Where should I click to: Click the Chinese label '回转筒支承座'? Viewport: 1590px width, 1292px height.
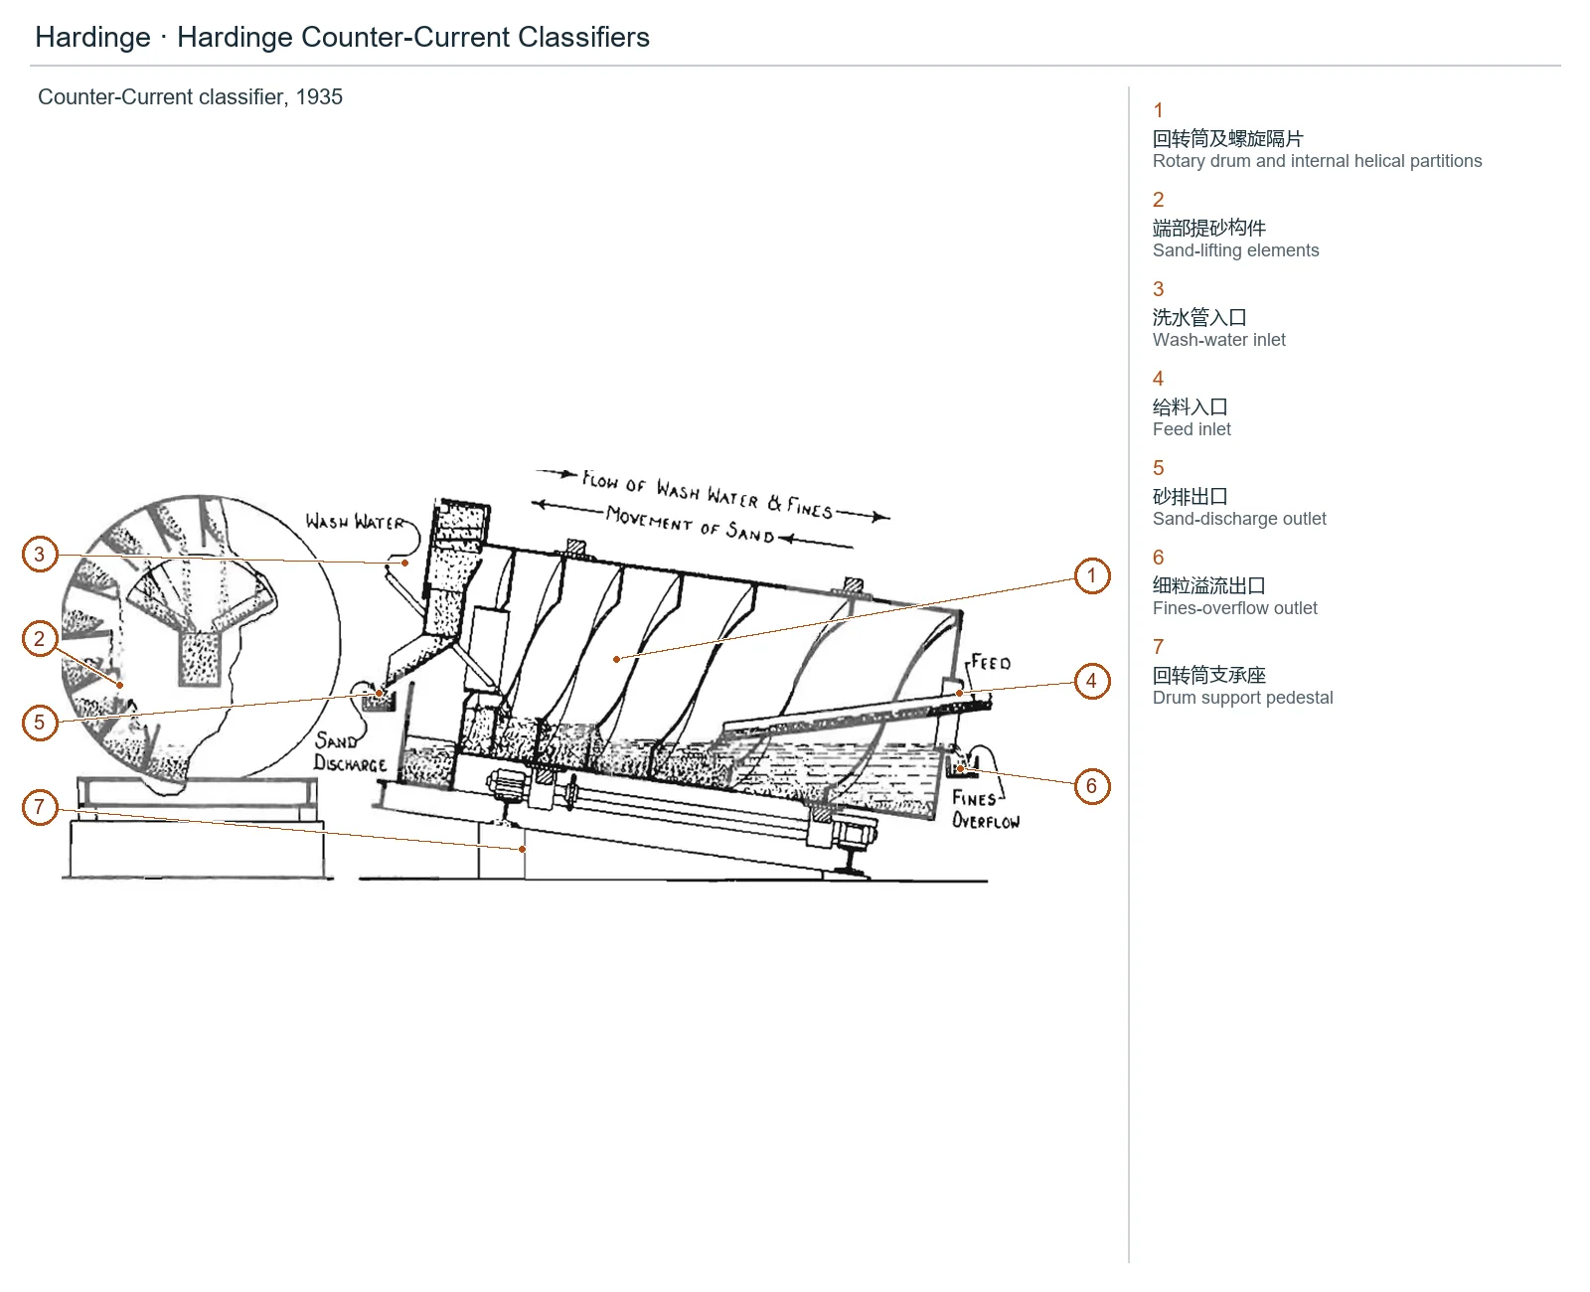pyautogui.click(x=1209, y=675)
